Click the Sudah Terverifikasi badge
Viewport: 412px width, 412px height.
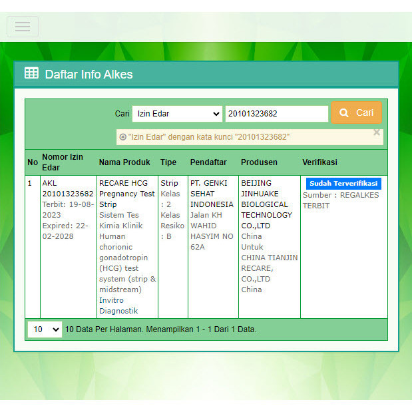pos(343,184)
